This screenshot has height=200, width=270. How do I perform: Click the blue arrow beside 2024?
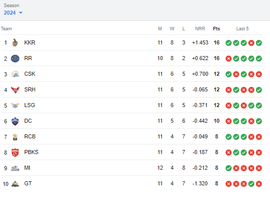pyautogui.click(x=21, y=13)
